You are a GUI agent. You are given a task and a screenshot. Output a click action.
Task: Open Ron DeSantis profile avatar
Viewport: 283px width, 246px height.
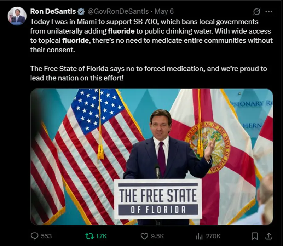17,16
